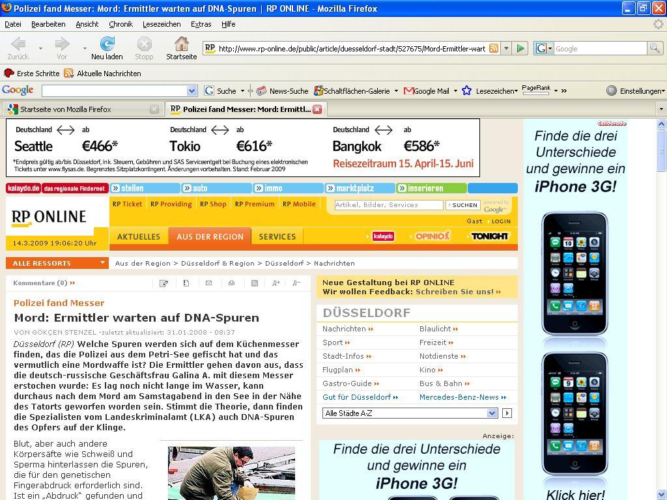This screenshot has height=500, width=667.
Task: Open the Mercedes-Benz-News link
Action: pyautogui.click(x=463, y=397)
